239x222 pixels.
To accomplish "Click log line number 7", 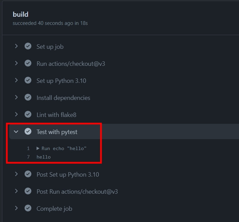I will coord(28,157).
